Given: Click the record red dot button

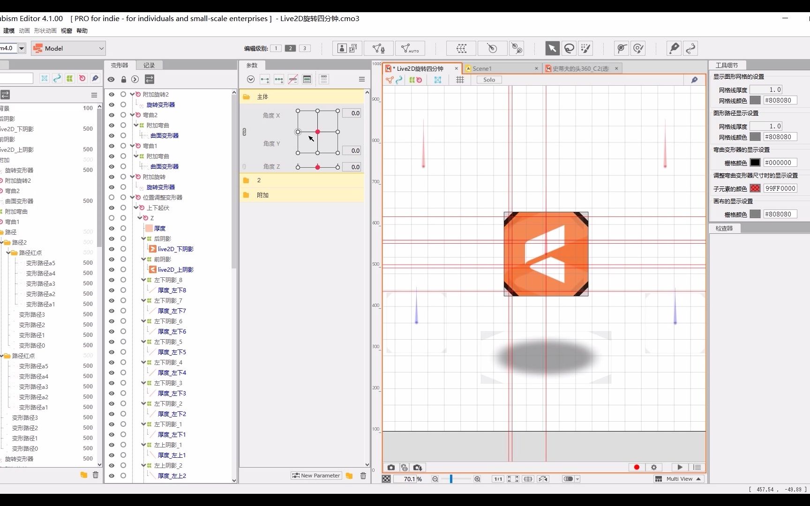Looking at the screenshot, I should 637,467.
